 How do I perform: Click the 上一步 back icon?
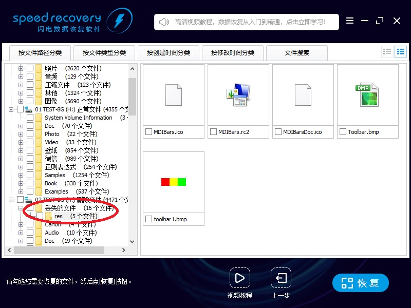pyautogui.click(x=281, y=279)
